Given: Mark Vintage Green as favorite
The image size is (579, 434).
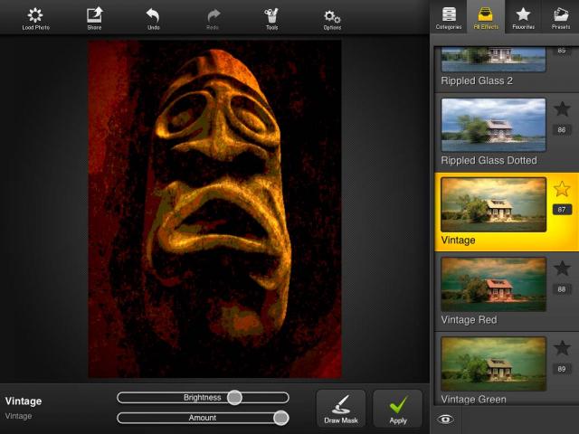Looking at the screenshot, I should [x=562, y=348].
